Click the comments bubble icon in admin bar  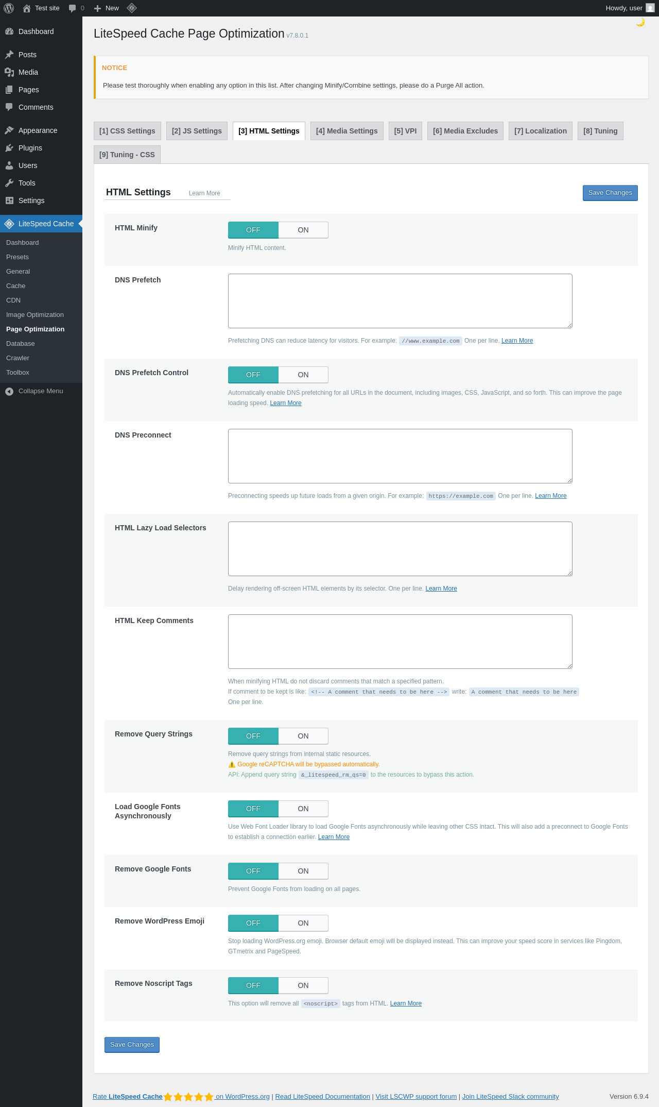pyautogui.click(x=72, y=8)
